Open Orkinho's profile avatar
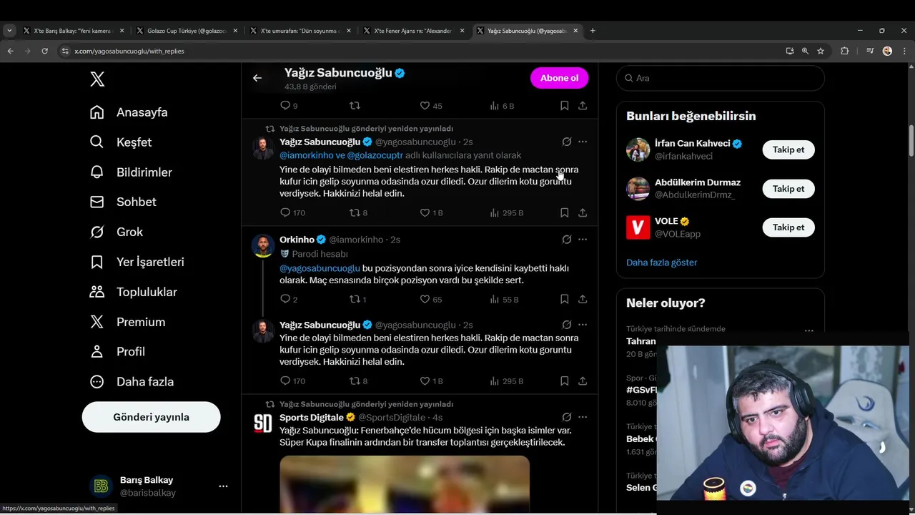The image size is (915, 515). click(263, 245)
